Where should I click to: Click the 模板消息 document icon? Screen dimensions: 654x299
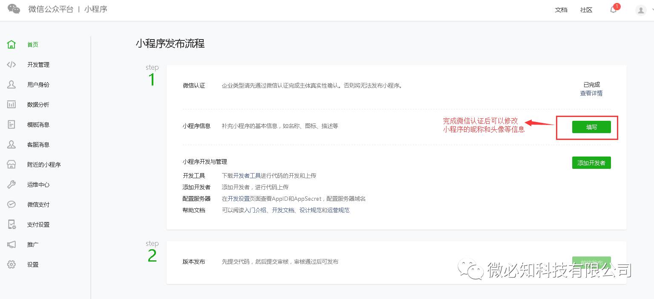coord(12,125)
